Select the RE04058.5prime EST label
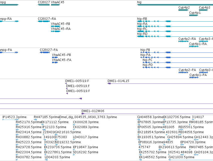Screen dimensions: 213x161 [x=191, y=132]
